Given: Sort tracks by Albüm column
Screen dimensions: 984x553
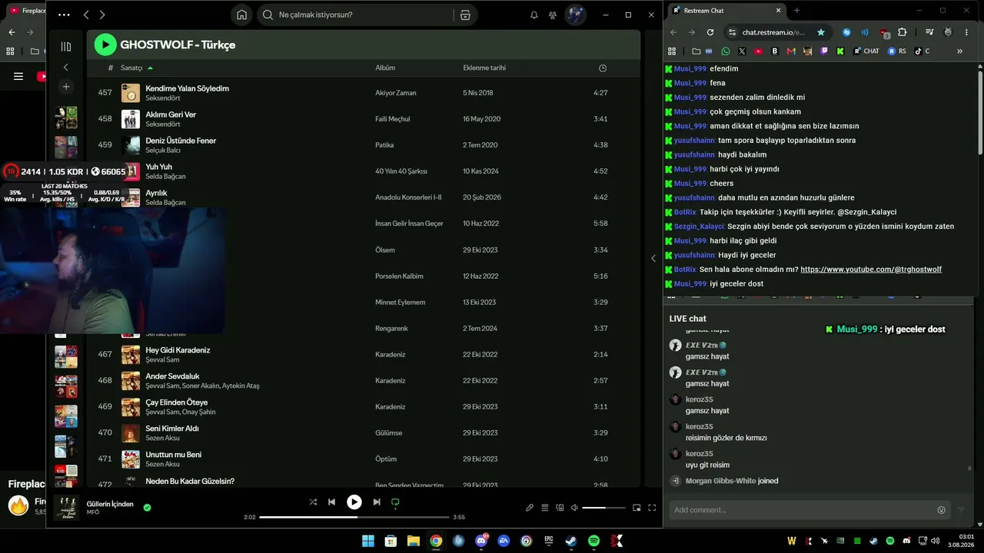Looking at the screenshot, I should [385, 68].
